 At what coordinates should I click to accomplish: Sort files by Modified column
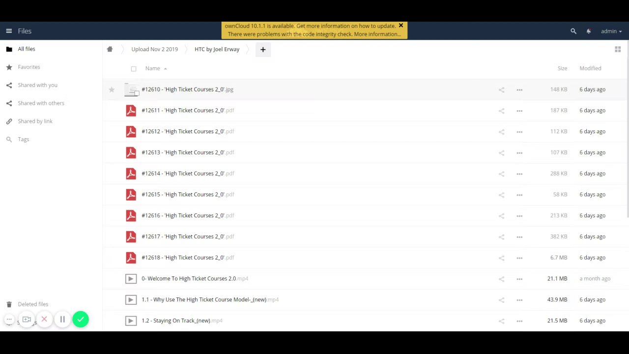pyautogui.click(x=590, y=68)
